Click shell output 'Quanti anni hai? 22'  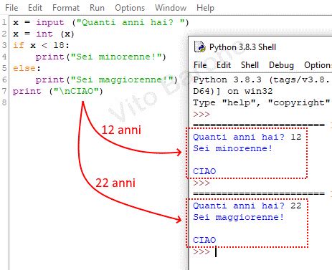pos(247,206)
